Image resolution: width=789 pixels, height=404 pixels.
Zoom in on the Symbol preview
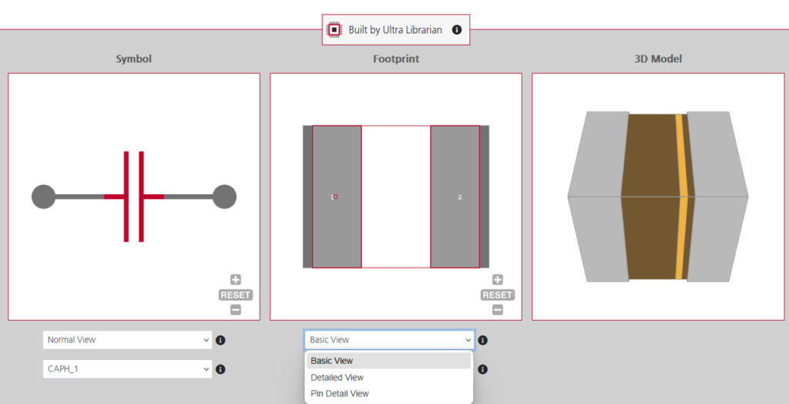(x=236, y=280)
